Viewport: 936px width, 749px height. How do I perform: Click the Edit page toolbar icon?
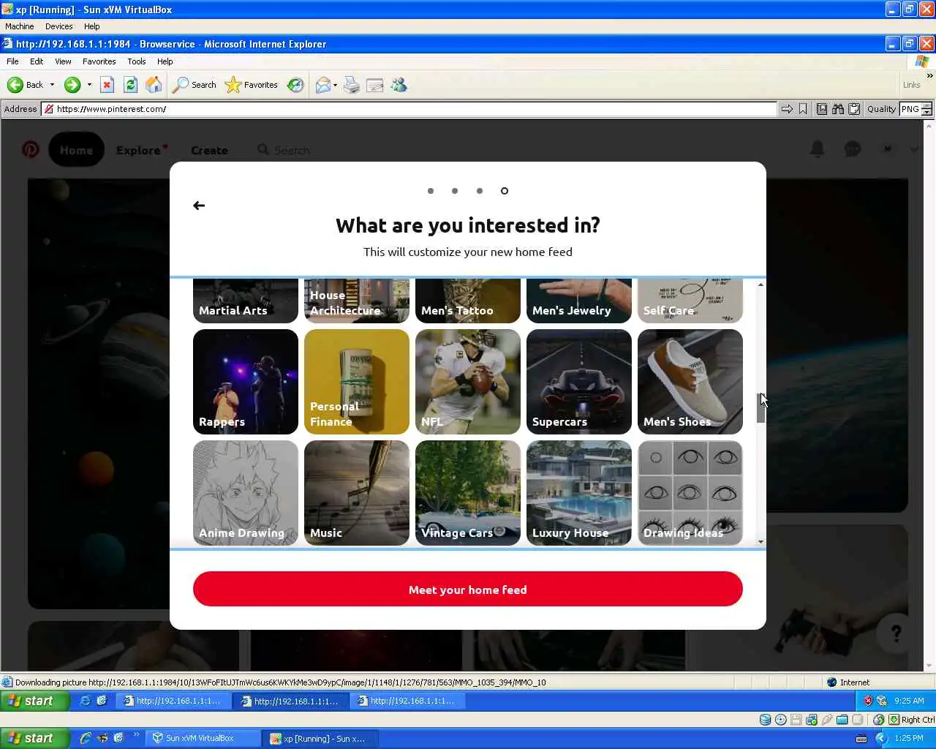tap(375, 85)
